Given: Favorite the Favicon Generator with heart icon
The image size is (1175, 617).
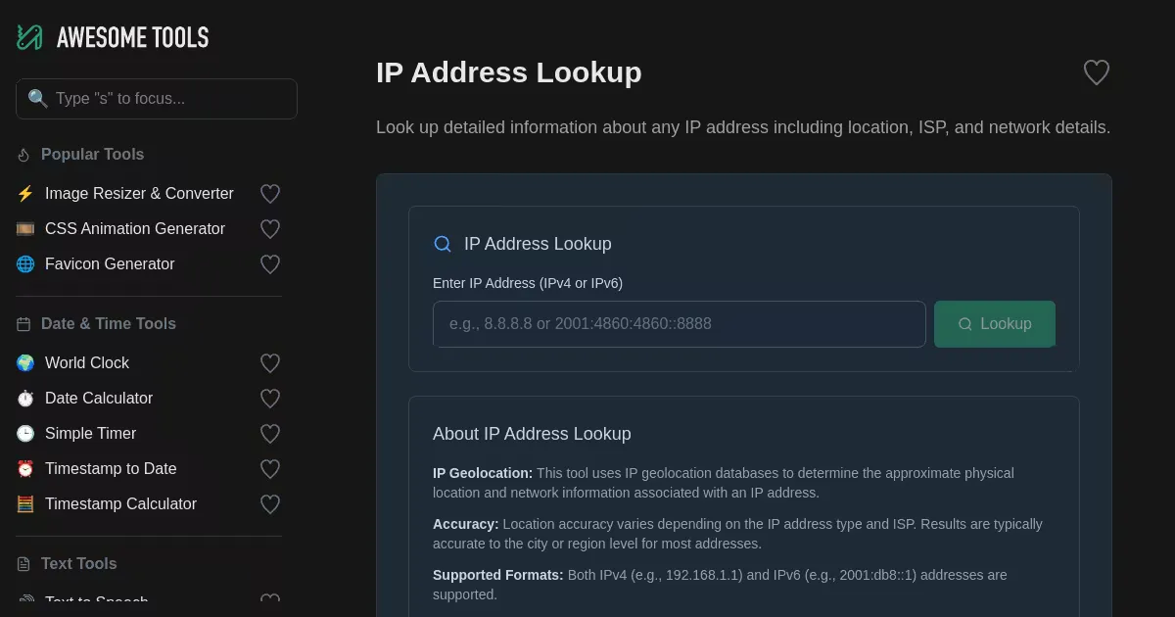Looking at the screenshot, I should 270,264.
